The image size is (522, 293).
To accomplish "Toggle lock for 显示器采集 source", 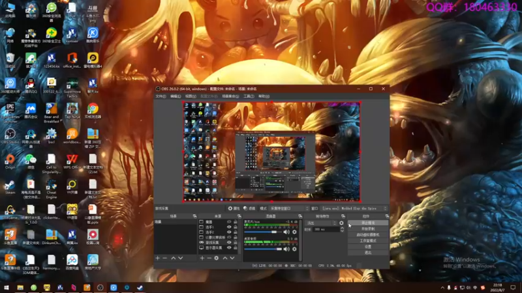I will 236,247.
